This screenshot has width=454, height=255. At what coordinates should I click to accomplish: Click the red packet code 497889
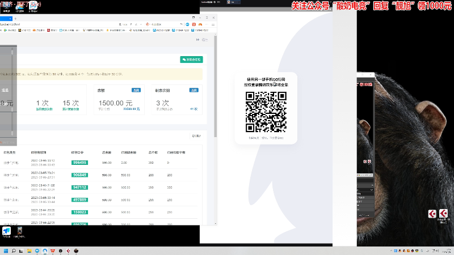[79, 200]
